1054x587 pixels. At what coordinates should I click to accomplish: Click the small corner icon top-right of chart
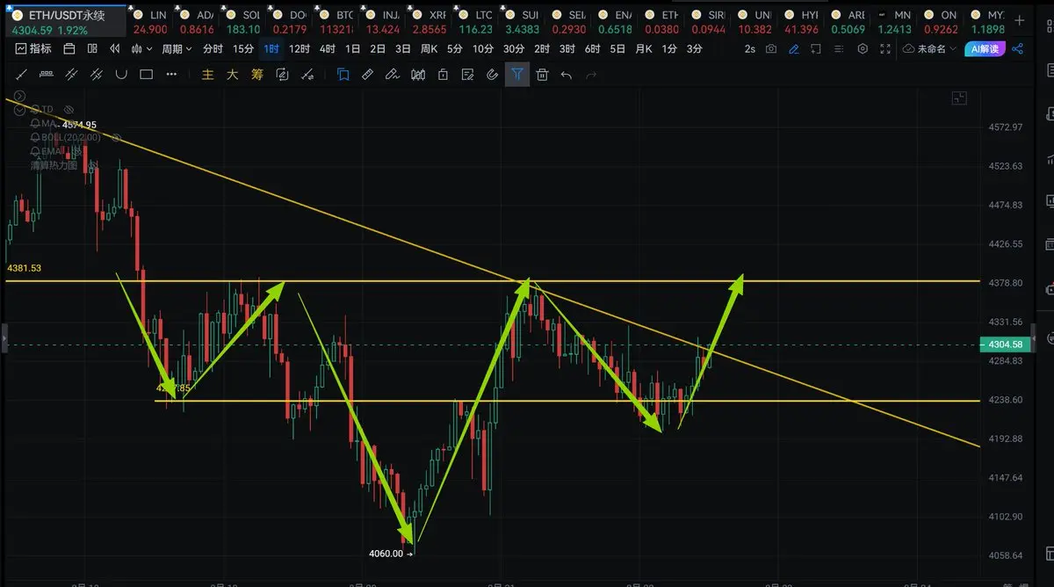pos(958,98)
